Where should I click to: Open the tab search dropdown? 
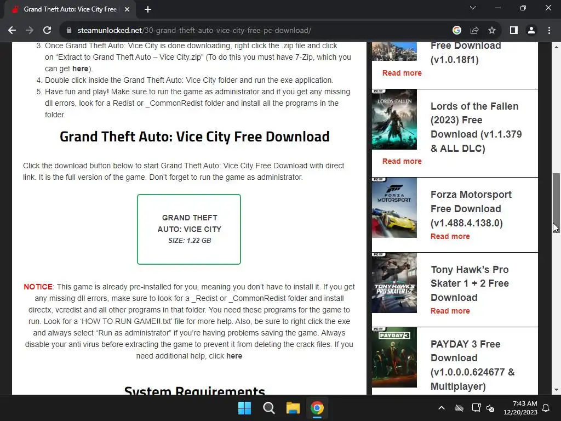pyautogui.click(x=473, y=8)
